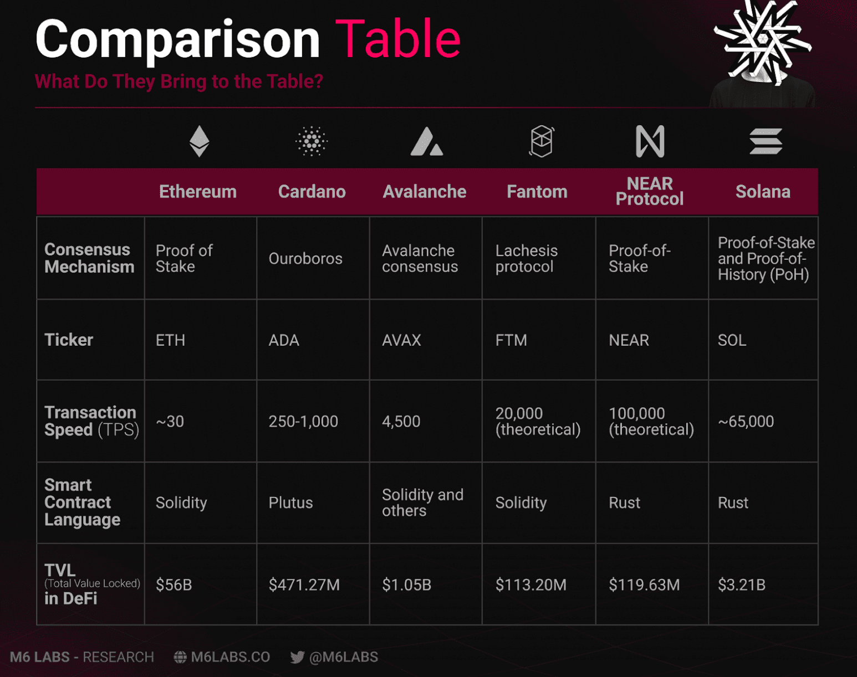Click the NEAR Protocol N logo
857x677 pixels.
[x=650, y=141]
